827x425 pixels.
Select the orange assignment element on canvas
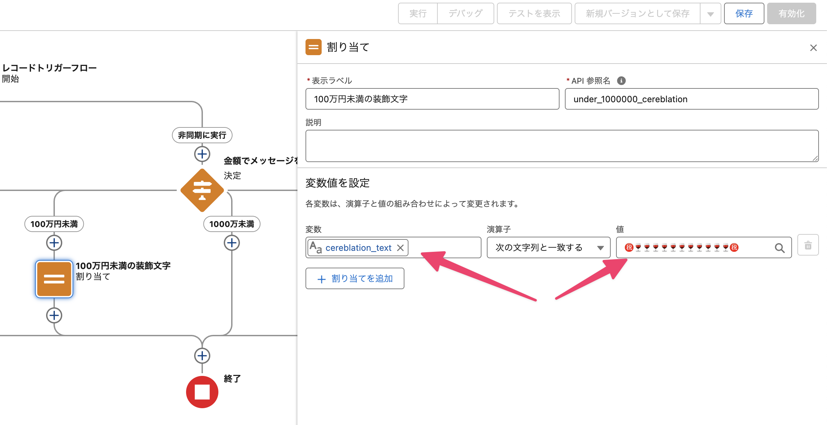click(x=54, y=279)
